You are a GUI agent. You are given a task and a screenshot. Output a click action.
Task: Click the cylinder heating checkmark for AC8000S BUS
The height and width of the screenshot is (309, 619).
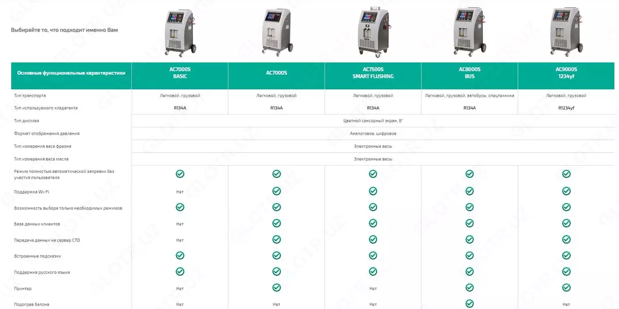469,304
